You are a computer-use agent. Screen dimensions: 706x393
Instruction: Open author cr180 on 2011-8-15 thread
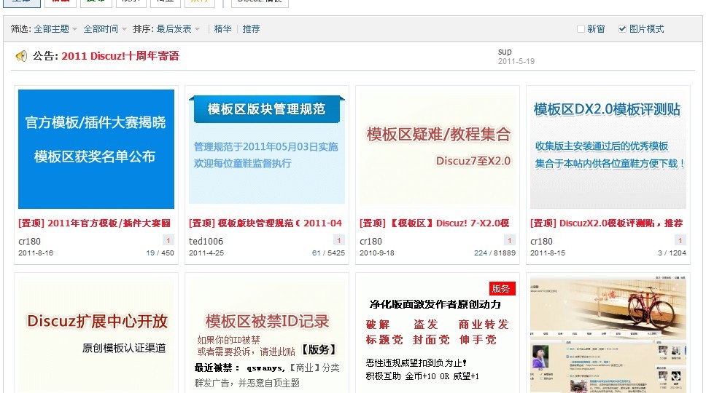(541, 241)
